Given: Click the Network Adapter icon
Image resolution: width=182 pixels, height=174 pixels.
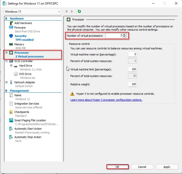Looking at the screenshot, I should pyautogui.click(x=11, y=82).
